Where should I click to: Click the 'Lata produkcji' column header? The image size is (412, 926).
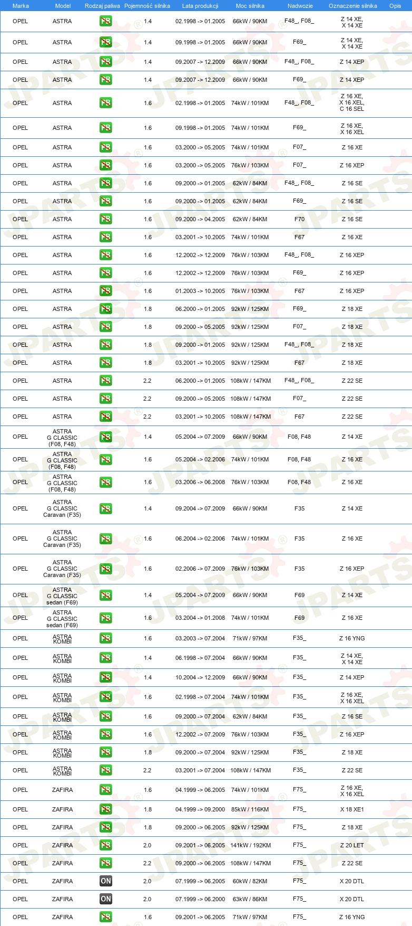pos(200,6)
